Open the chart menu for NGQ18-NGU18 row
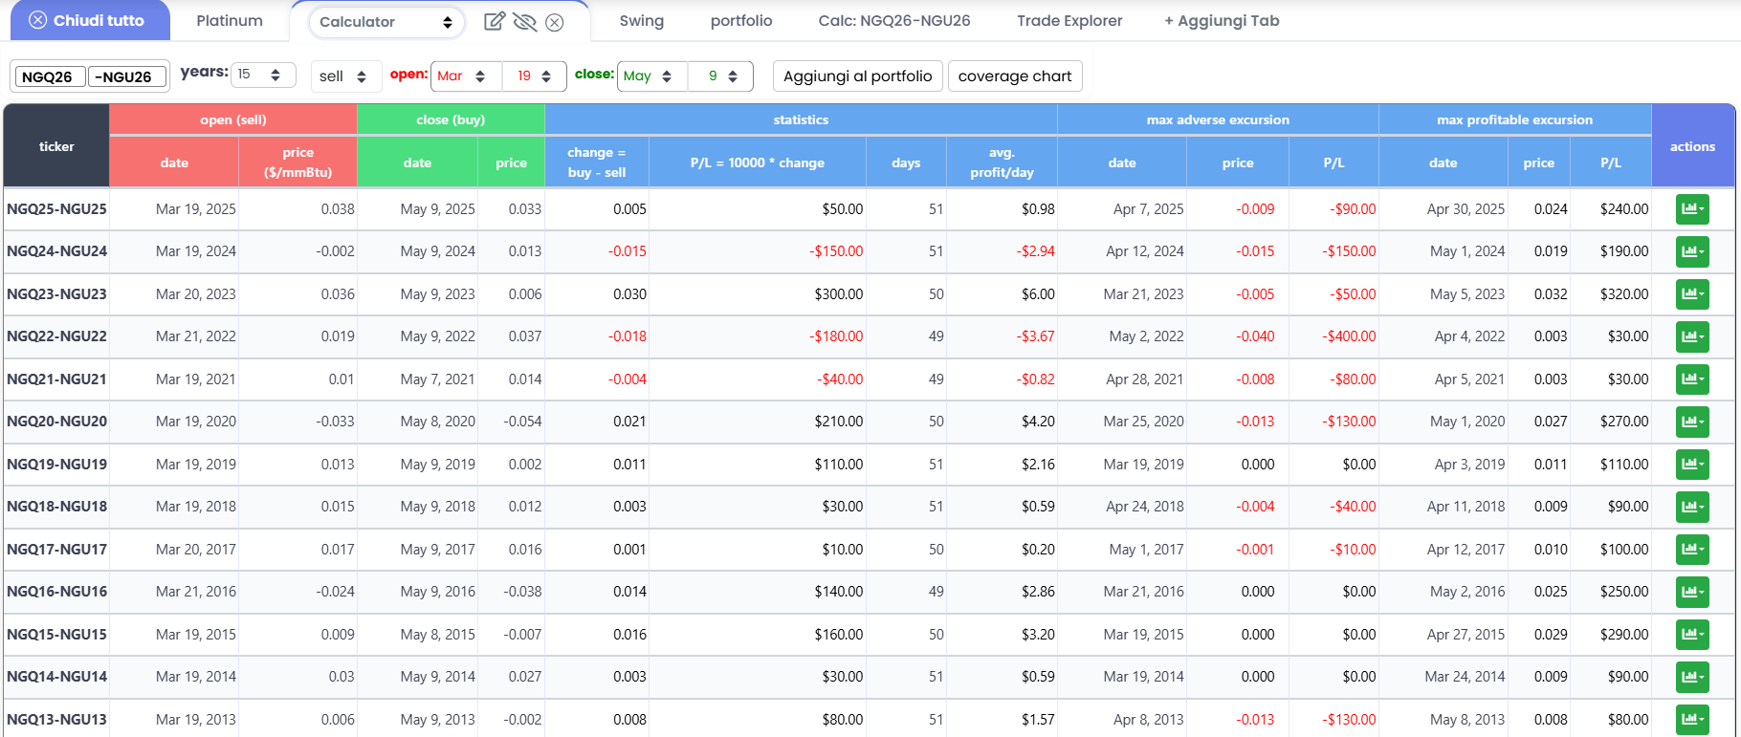1741x737 pixels. click(x=1692, y=507)
